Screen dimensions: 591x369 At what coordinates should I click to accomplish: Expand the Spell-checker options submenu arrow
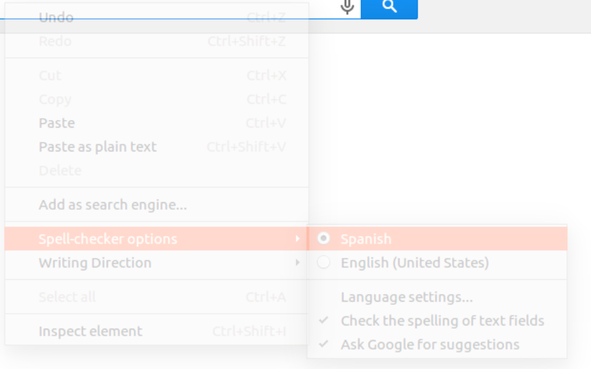point(297,239)
